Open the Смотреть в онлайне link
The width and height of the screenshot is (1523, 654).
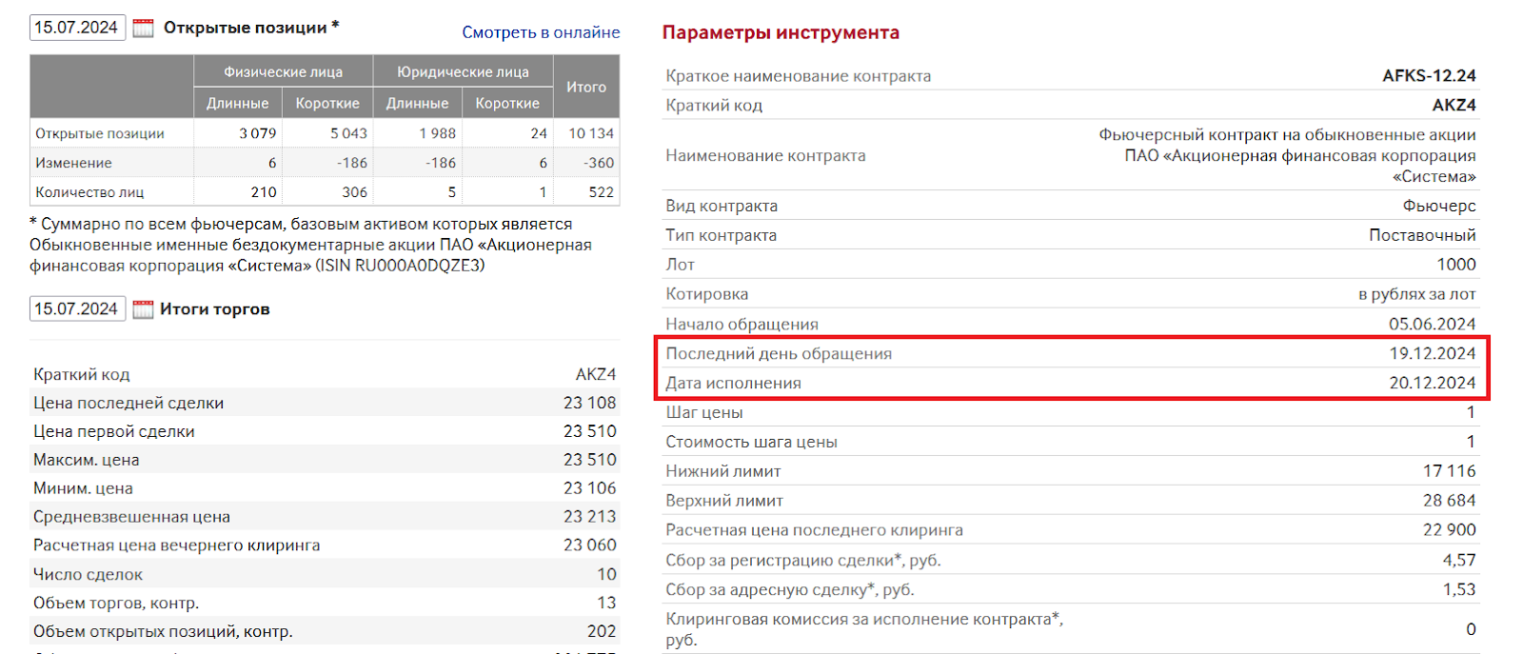pos(541,32)
